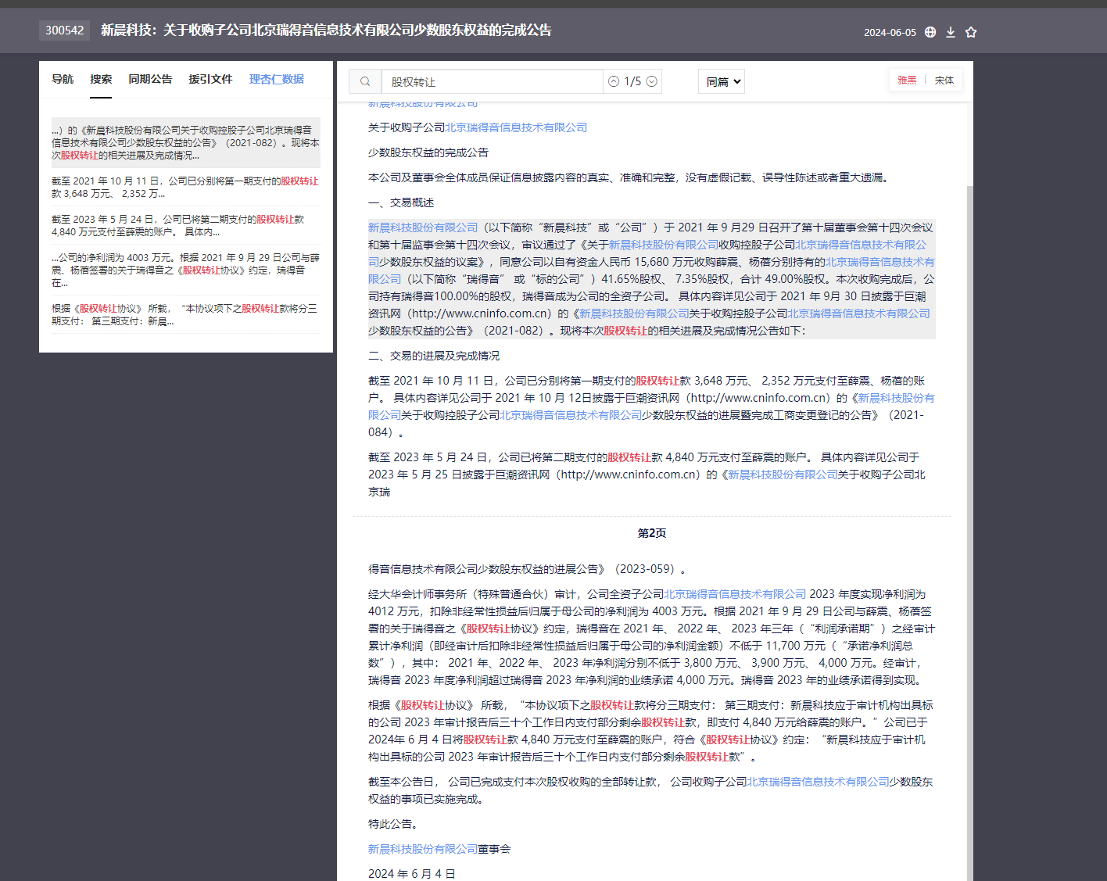Viewport: 1107px width, 881px height.
Task: Click stock code 300542 badge
Action: click(64, 30)
